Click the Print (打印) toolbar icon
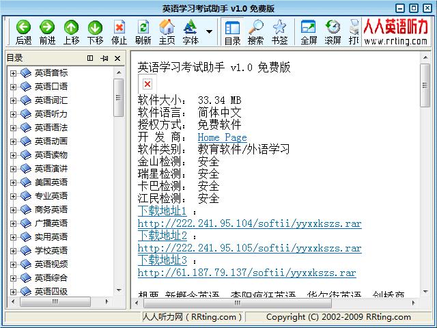The width and height of the screenshot is (437, 328). [x=354, y=27]
